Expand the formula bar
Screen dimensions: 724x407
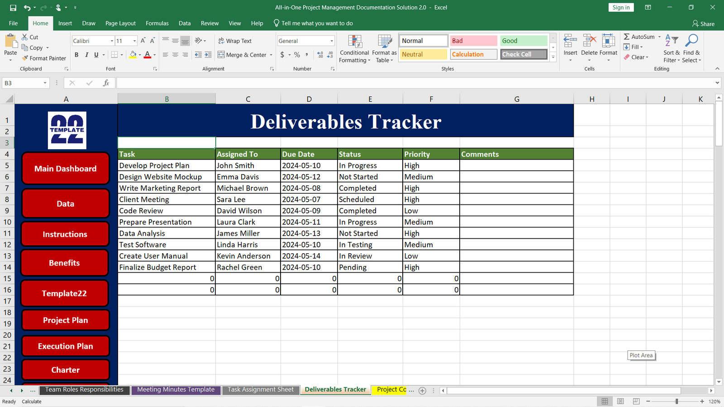(717, 83)
